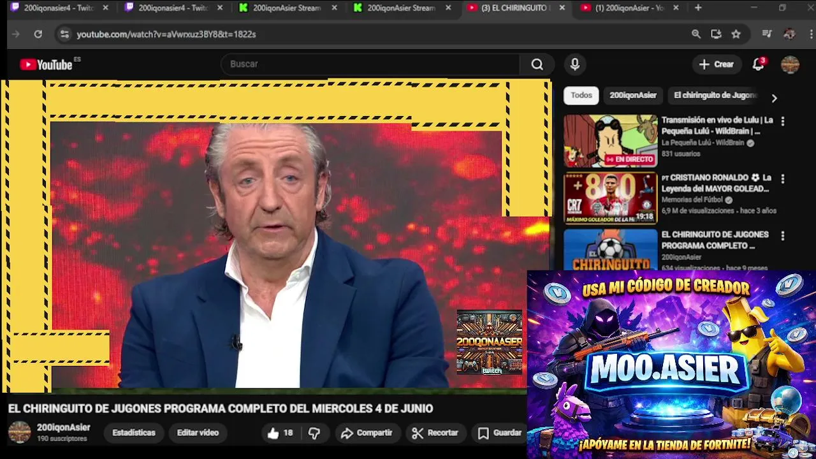816x459 pixels.
Task: Click the '190 suscriptores' text
Action: click(x=61, y=439)
